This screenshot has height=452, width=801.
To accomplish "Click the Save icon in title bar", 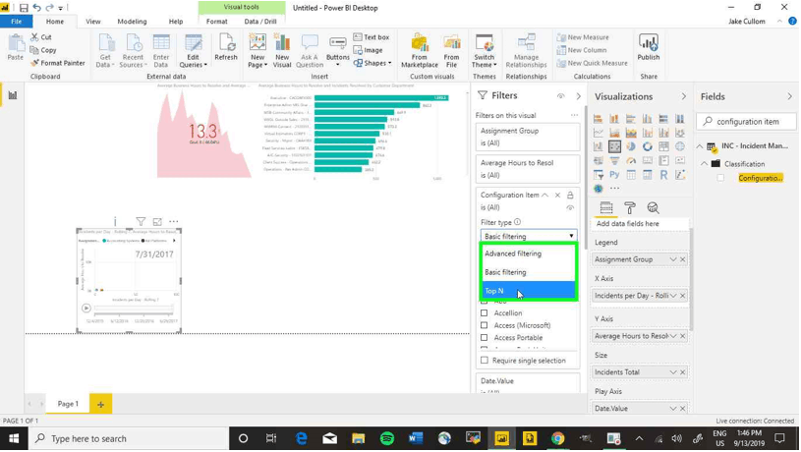I will coord(24,8).
